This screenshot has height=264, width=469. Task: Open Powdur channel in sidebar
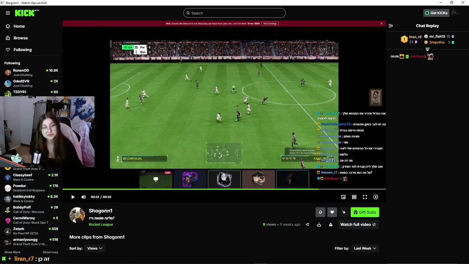tap(31, 188)
